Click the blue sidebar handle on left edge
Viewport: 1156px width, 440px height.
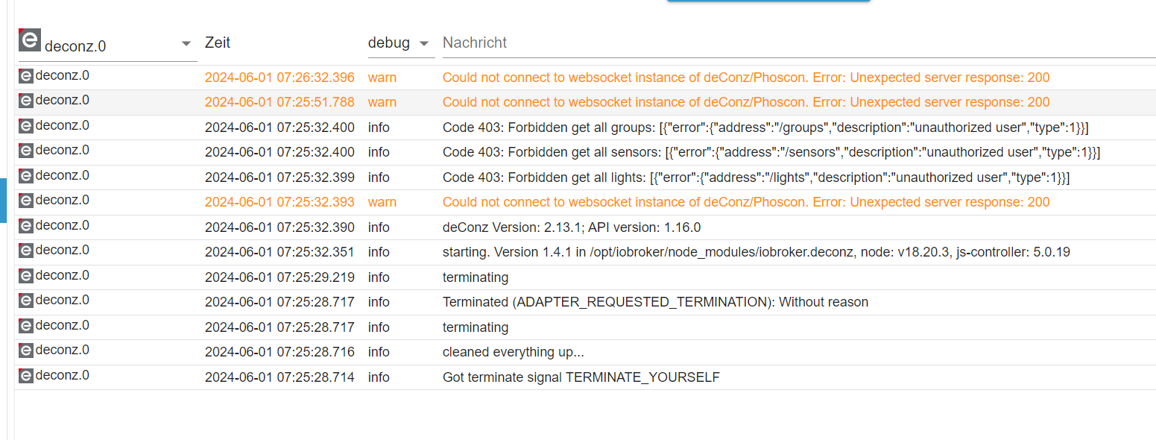tap(3, 200)
